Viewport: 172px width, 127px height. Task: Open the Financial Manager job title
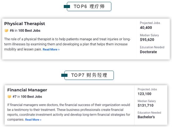27,90
